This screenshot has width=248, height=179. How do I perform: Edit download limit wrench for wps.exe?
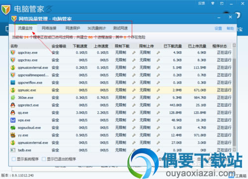[134, 120]
